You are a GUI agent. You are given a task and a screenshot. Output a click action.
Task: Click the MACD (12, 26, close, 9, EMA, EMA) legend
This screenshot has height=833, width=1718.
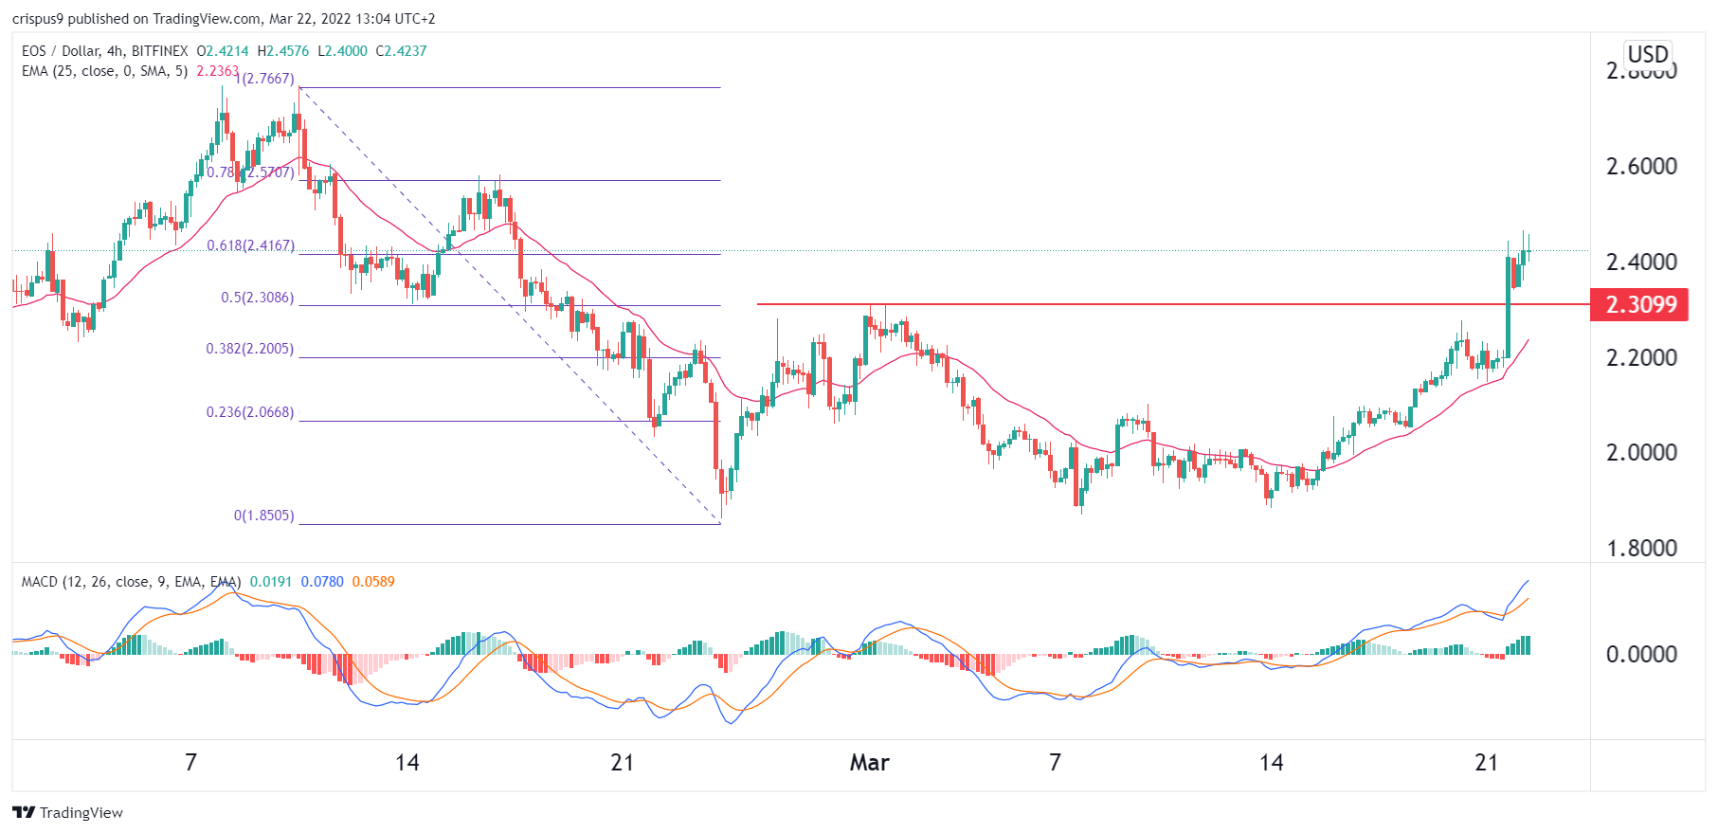[131, 582]
